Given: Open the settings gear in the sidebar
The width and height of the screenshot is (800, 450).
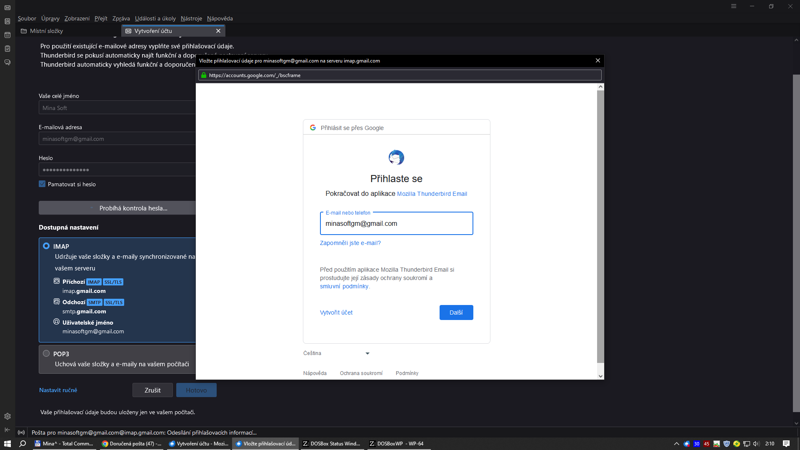Looking at the screenshot, I should (7, 416).
